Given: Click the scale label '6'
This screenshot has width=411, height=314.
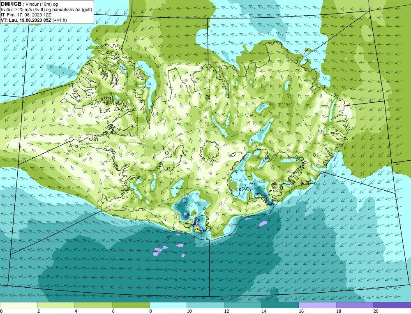Looking at the screenshot, I should click(x=113, y=311).
